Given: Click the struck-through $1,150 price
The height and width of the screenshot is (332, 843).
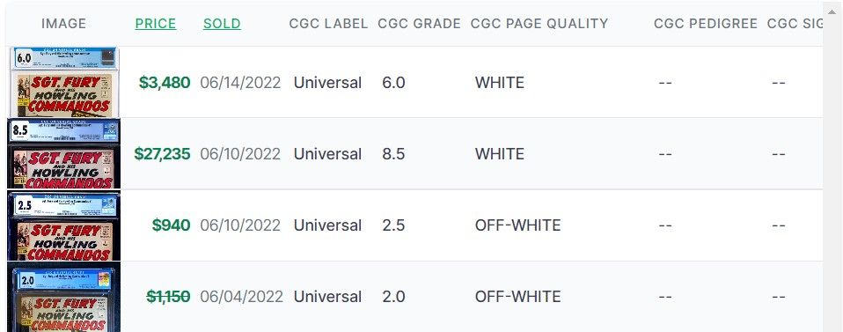Looking at the screenshot, I should pos(168,297).
